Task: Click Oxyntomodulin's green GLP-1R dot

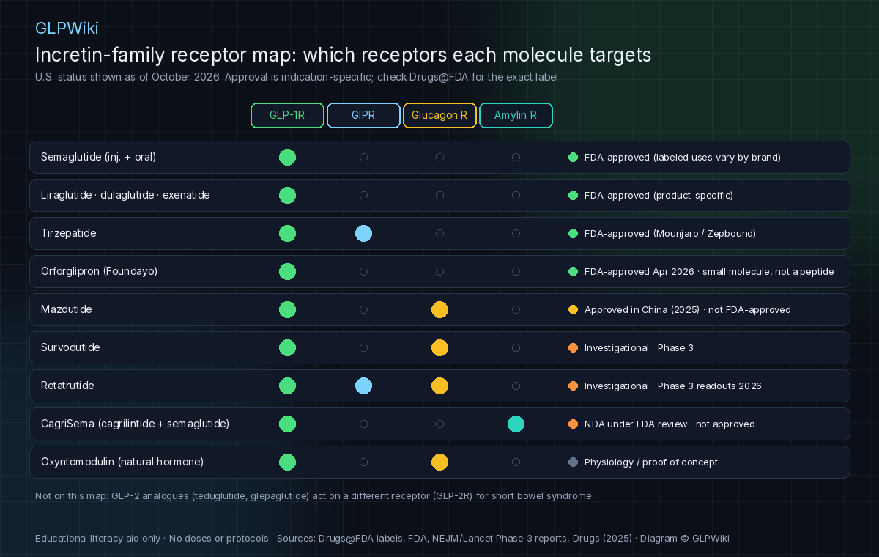Action: 287,462
